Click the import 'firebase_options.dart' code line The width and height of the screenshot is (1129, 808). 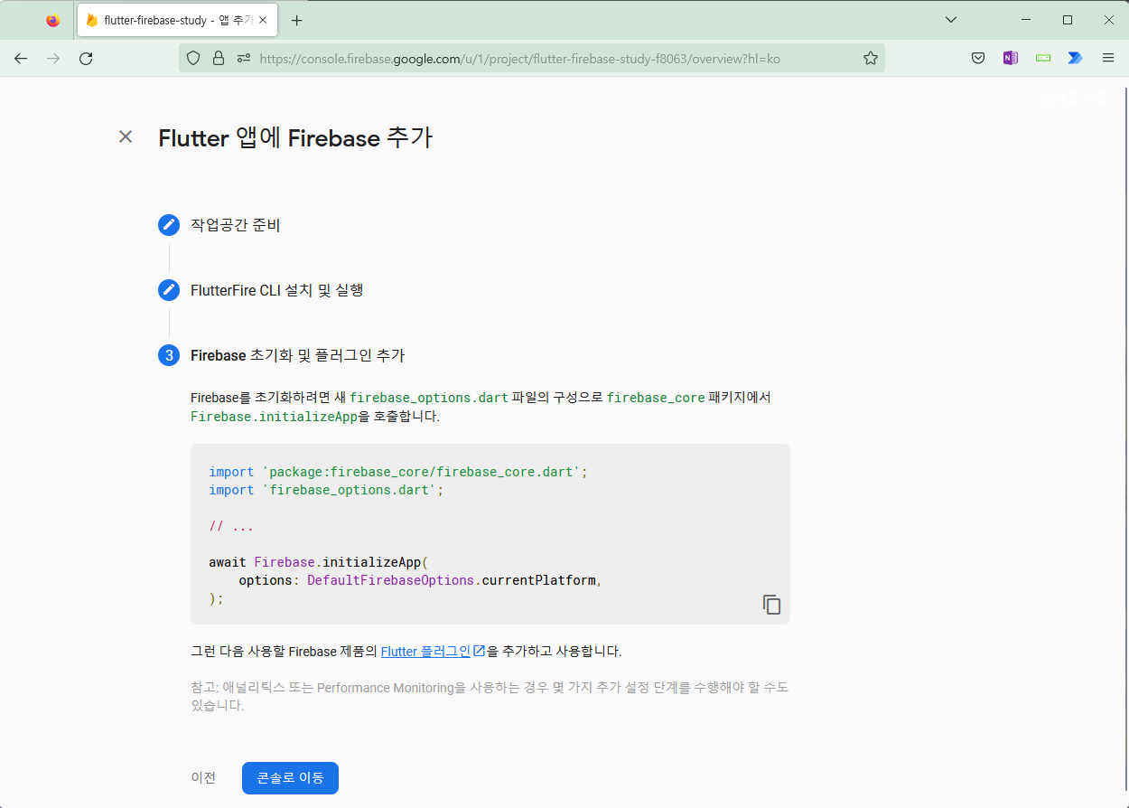click(x=326, y=490)
